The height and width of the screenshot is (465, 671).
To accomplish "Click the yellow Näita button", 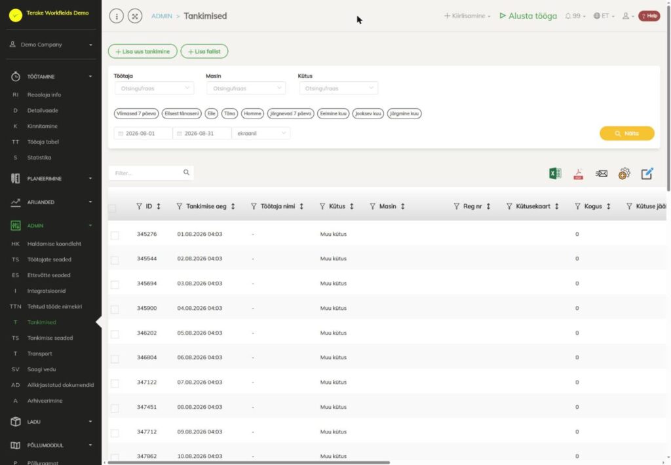I will 627,134.
